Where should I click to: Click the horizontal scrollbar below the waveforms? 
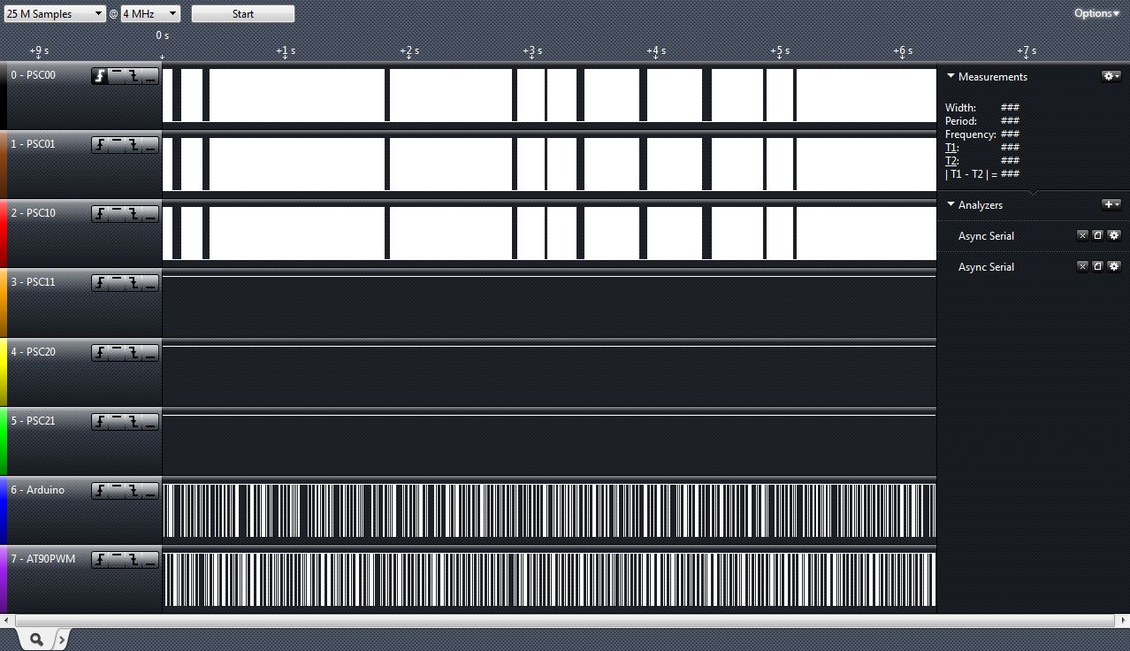coord(565,621)
